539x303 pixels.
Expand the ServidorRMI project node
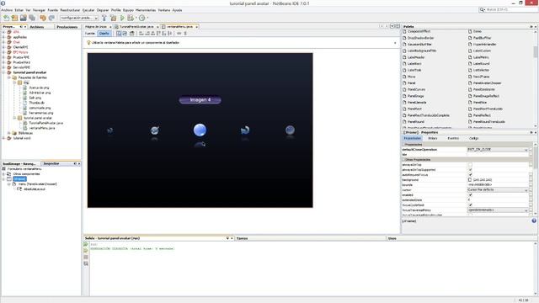coord(3,67)
